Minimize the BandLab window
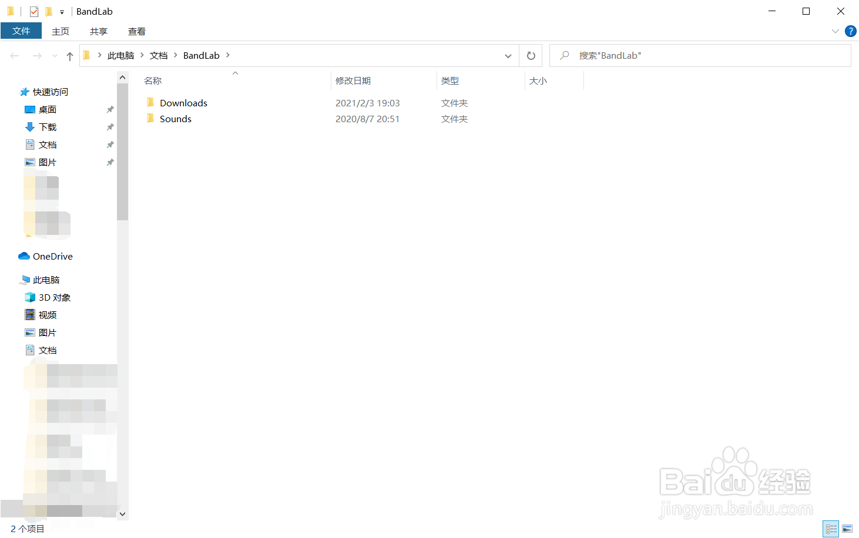The height and width of the screenshot is (538, 859). 772,11
